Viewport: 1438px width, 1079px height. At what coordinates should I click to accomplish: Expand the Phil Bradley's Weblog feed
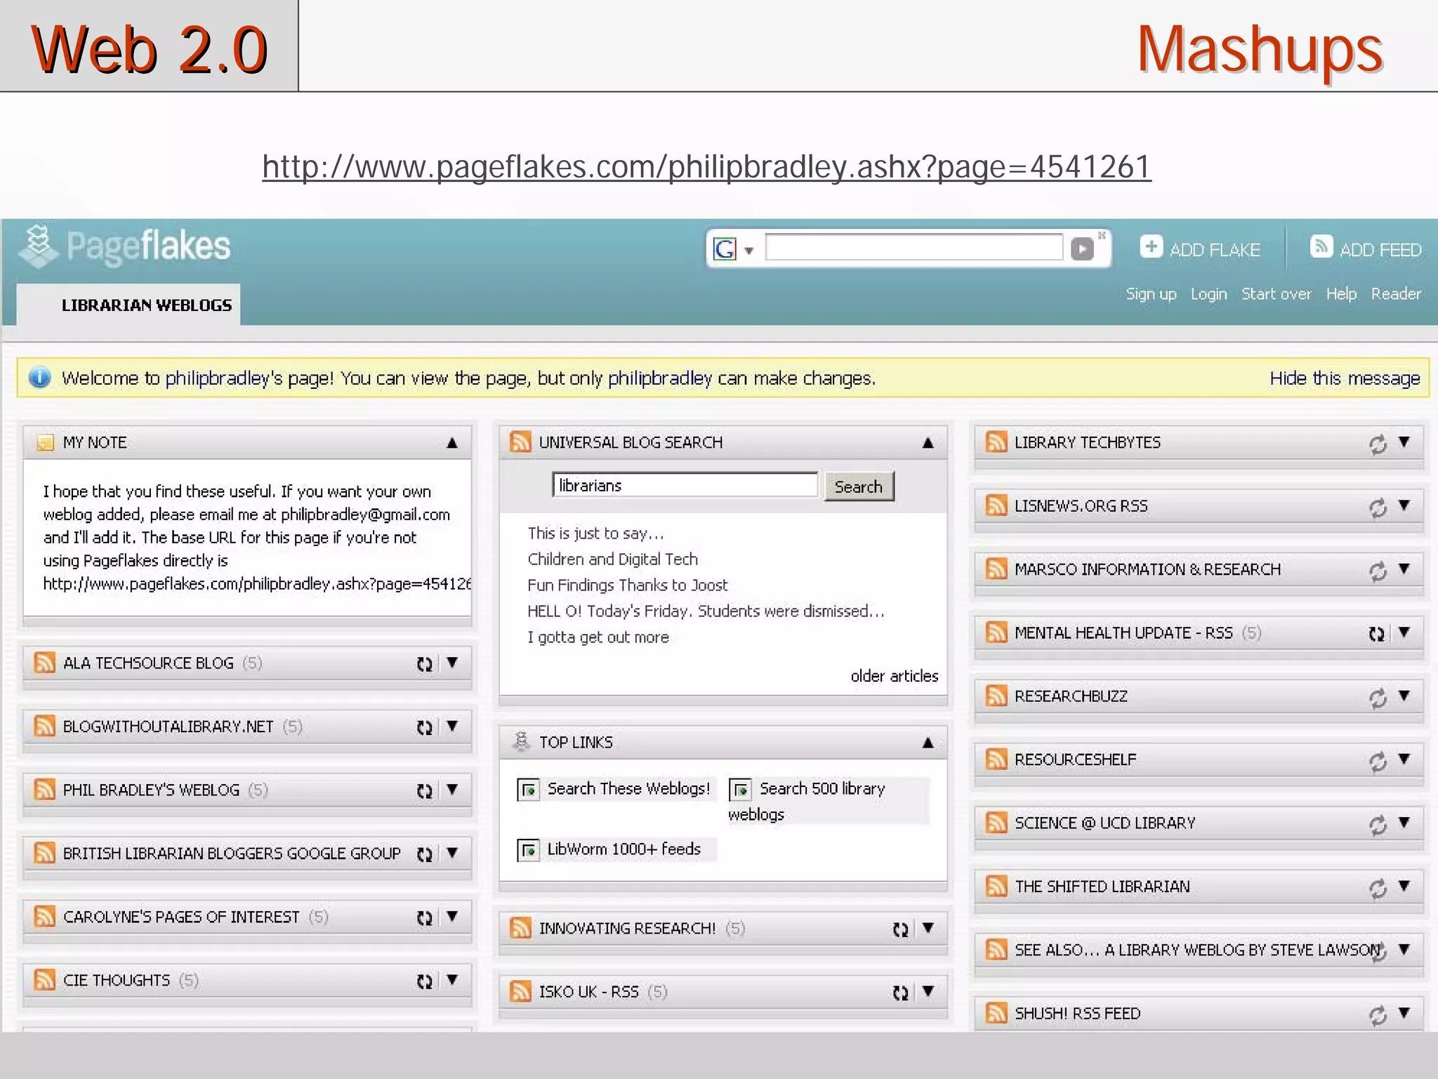pos(452,790)
